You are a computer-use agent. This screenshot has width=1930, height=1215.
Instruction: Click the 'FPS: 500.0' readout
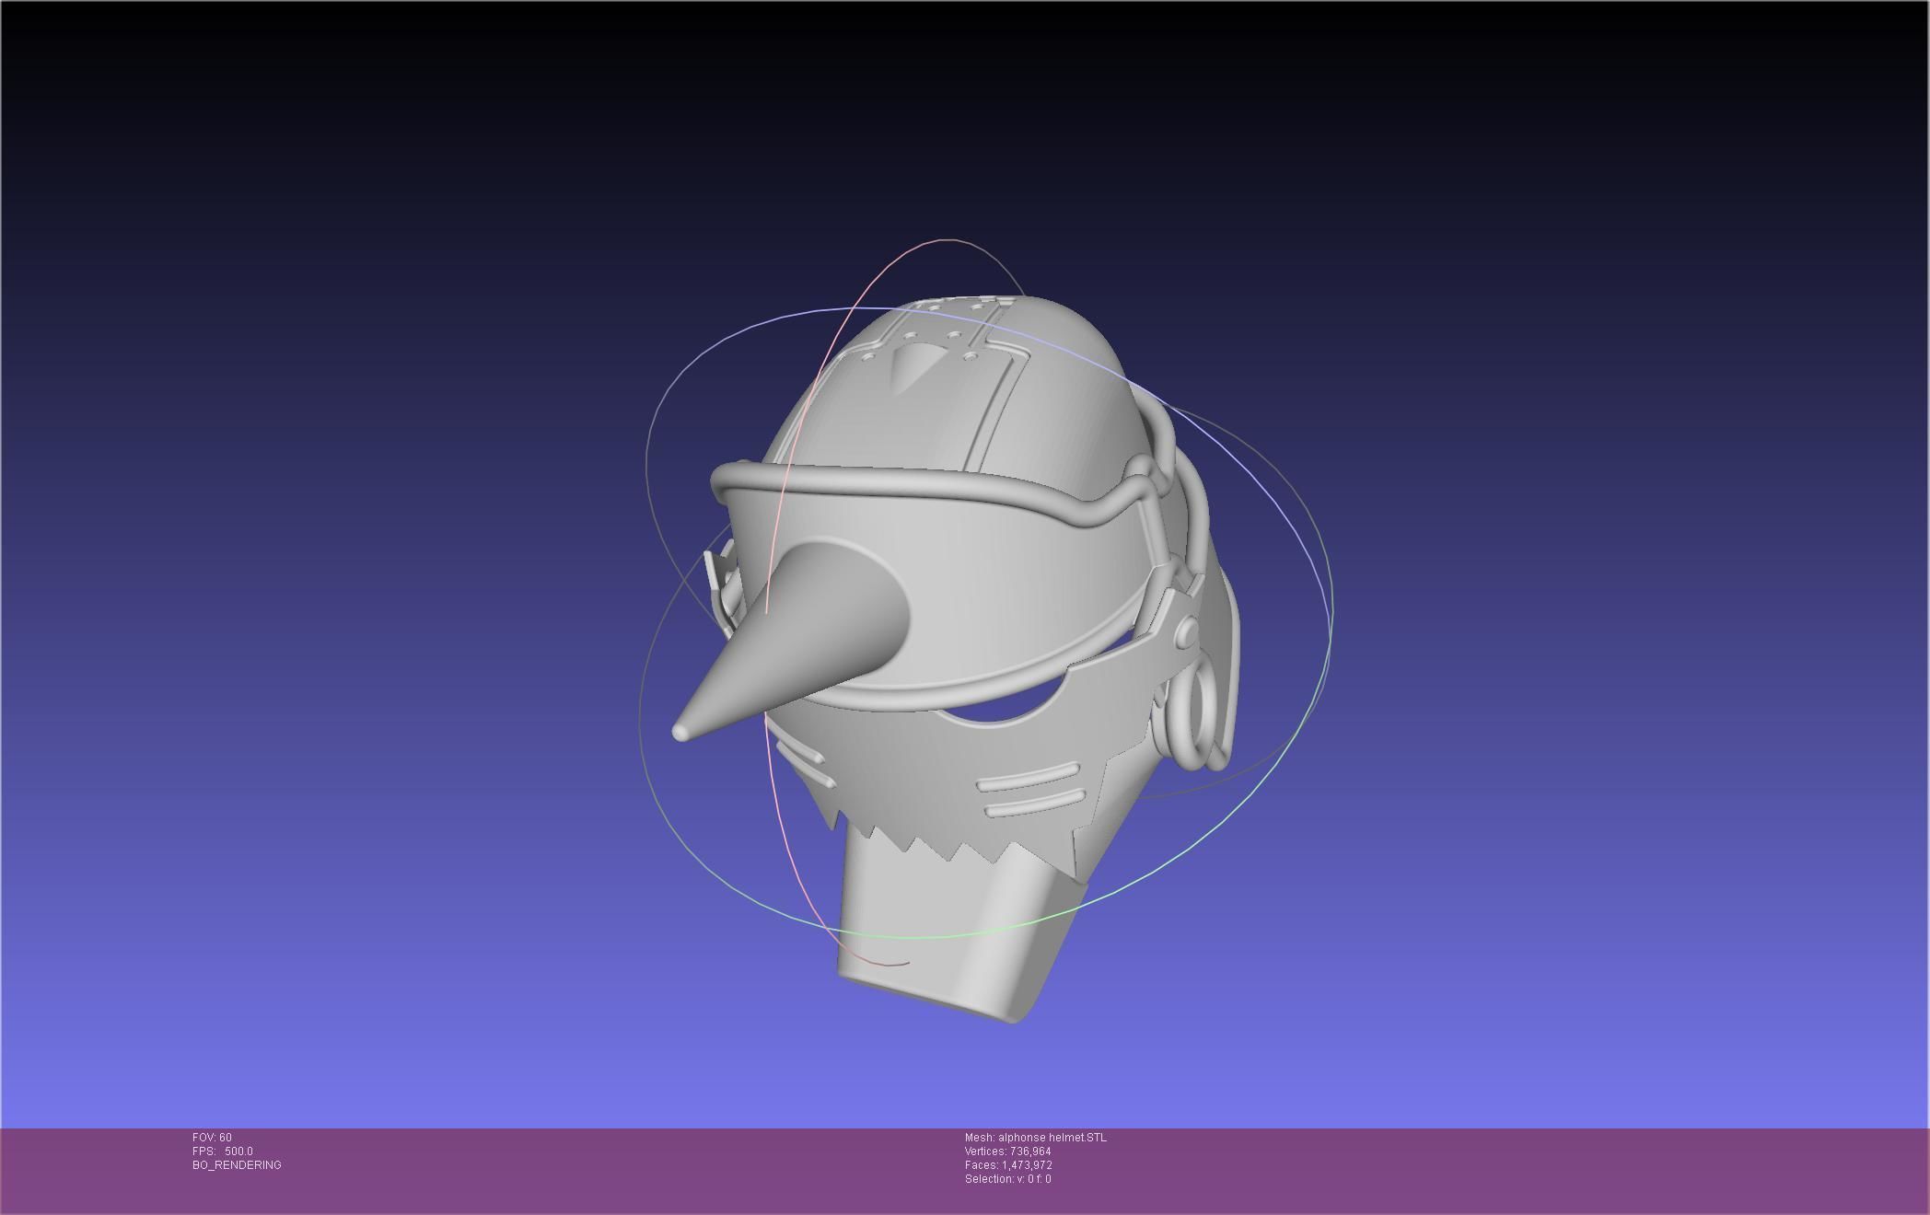point(222,1151)
